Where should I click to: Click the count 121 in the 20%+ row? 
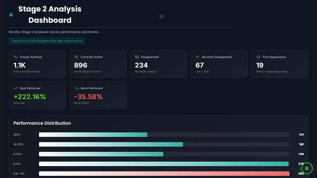[301, 134]
